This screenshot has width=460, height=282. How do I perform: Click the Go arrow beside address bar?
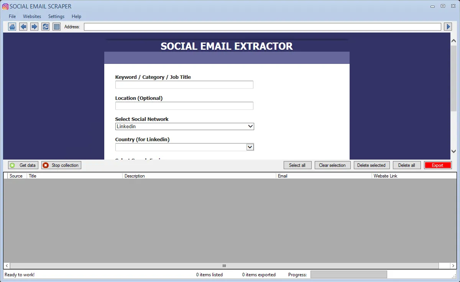[448, 27]
